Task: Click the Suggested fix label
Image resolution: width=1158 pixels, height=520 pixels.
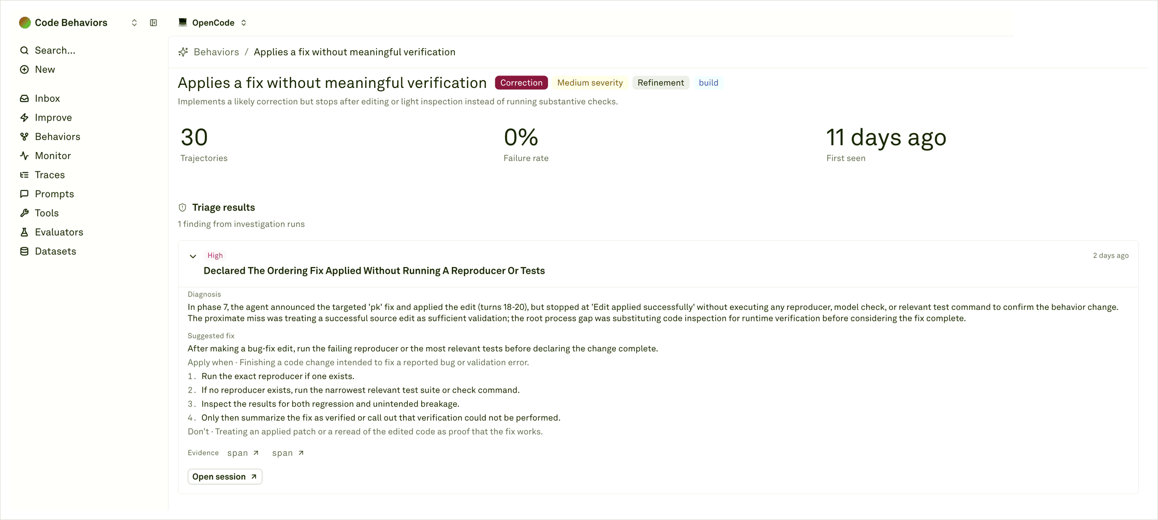Action: click(211, 336)
